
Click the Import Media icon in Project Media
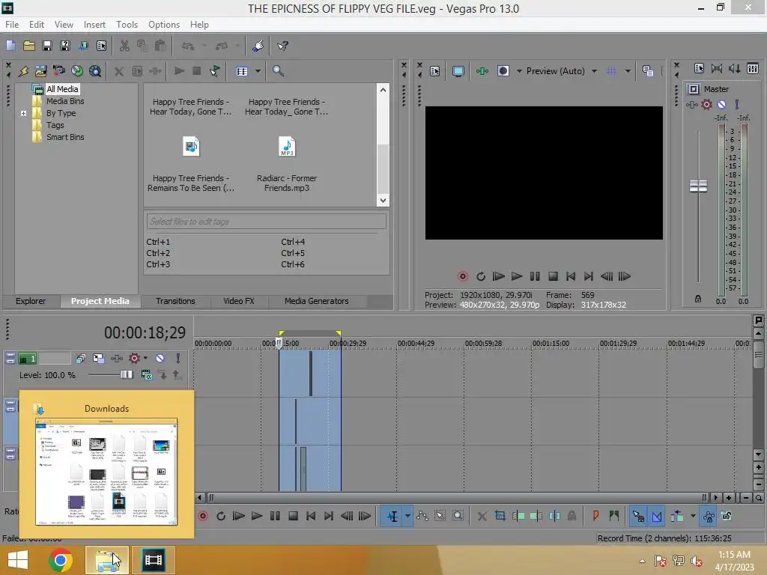click(40, 71)
